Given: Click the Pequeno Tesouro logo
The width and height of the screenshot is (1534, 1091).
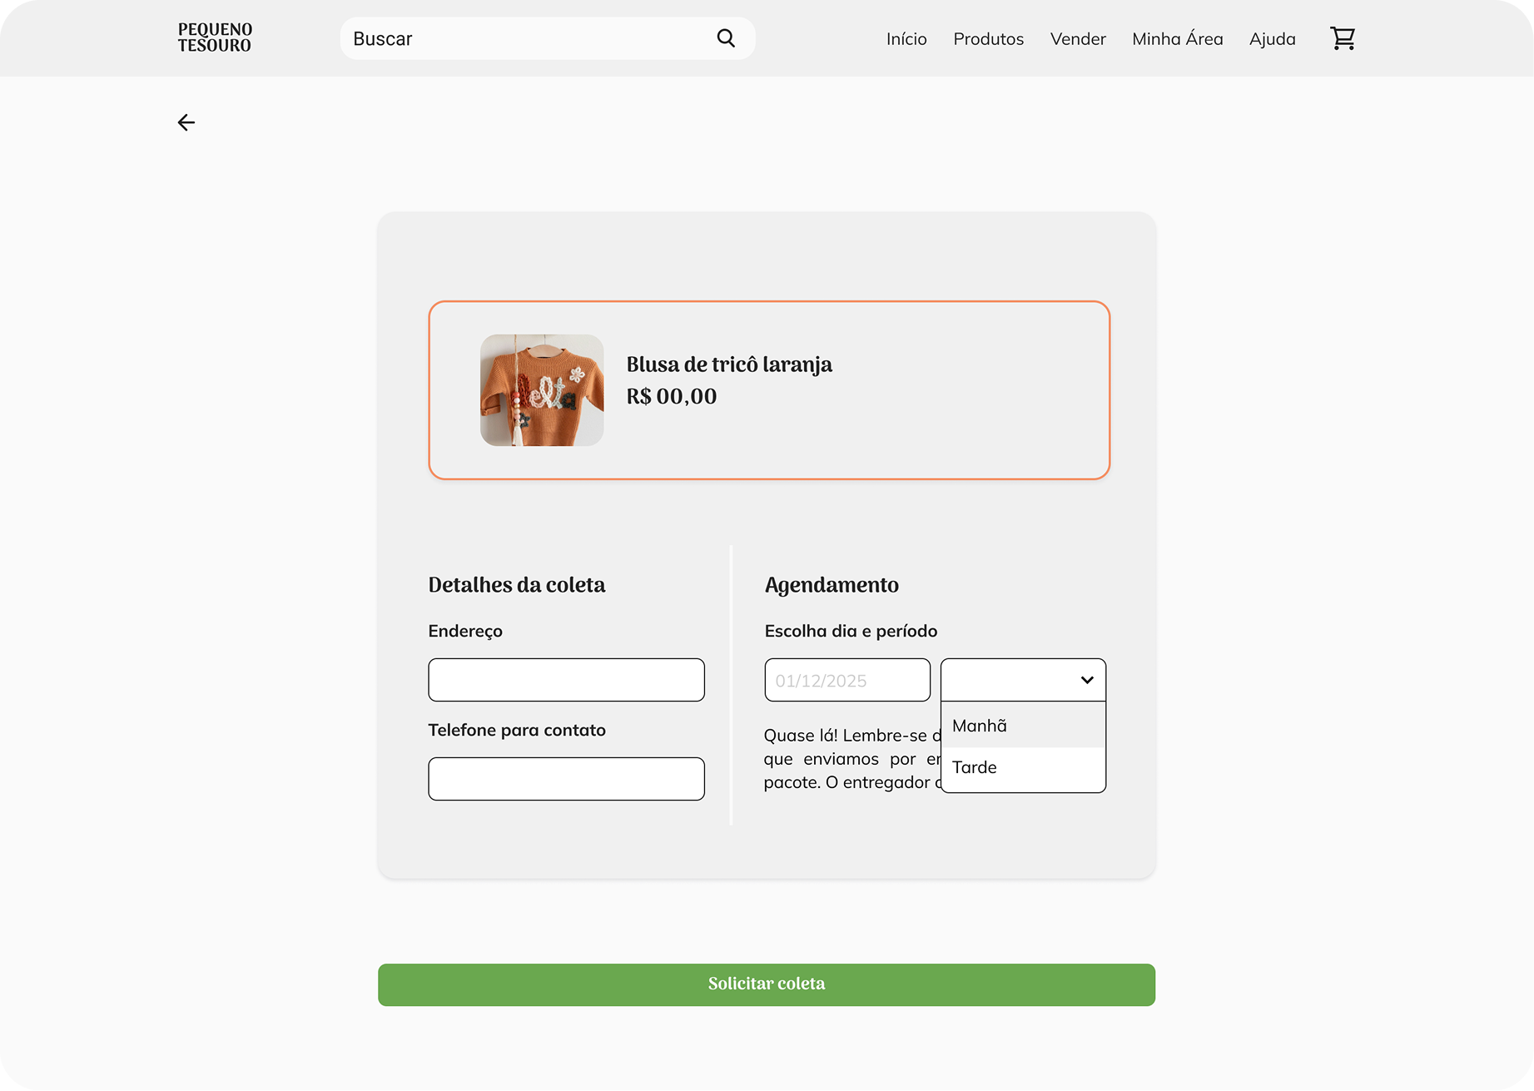Looking at the screenshot, I should 215,38.
